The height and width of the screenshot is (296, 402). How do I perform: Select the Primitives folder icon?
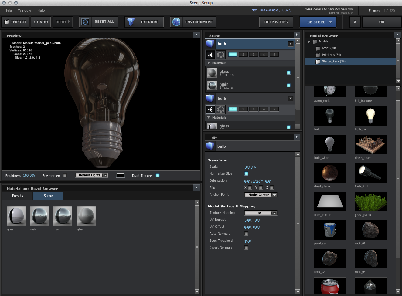coord(318,55)
